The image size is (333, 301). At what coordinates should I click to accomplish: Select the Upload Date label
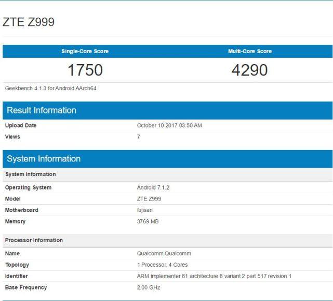(x=21, y=126)
